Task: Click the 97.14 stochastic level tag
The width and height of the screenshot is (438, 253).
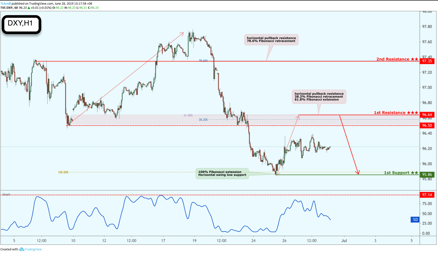Action: pos(427,195)
